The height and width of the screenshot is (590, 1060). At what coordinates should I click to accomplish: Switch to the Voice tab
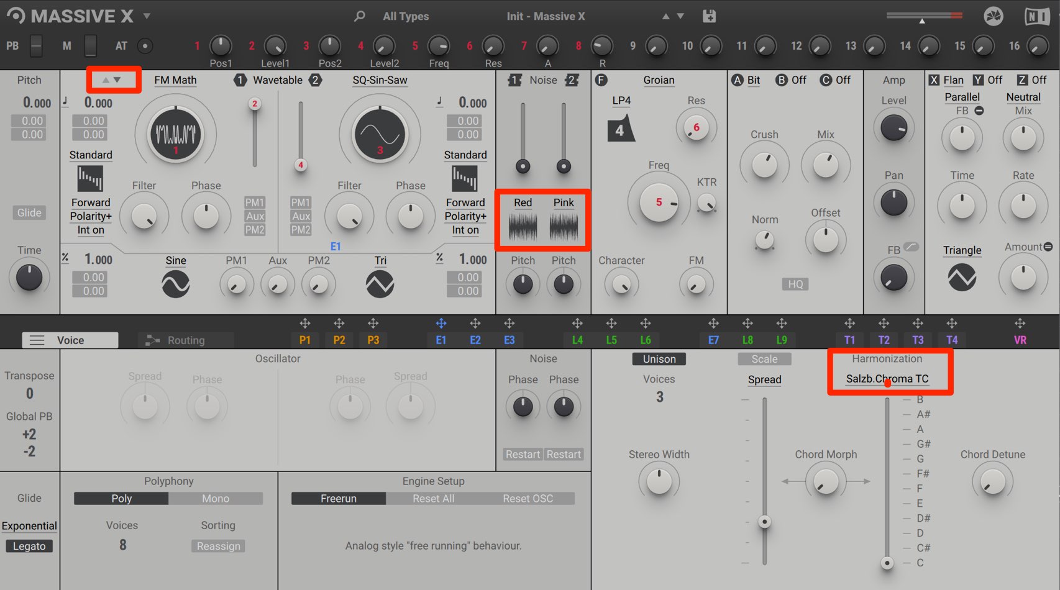pyautogui.click(x=70, y=340)
